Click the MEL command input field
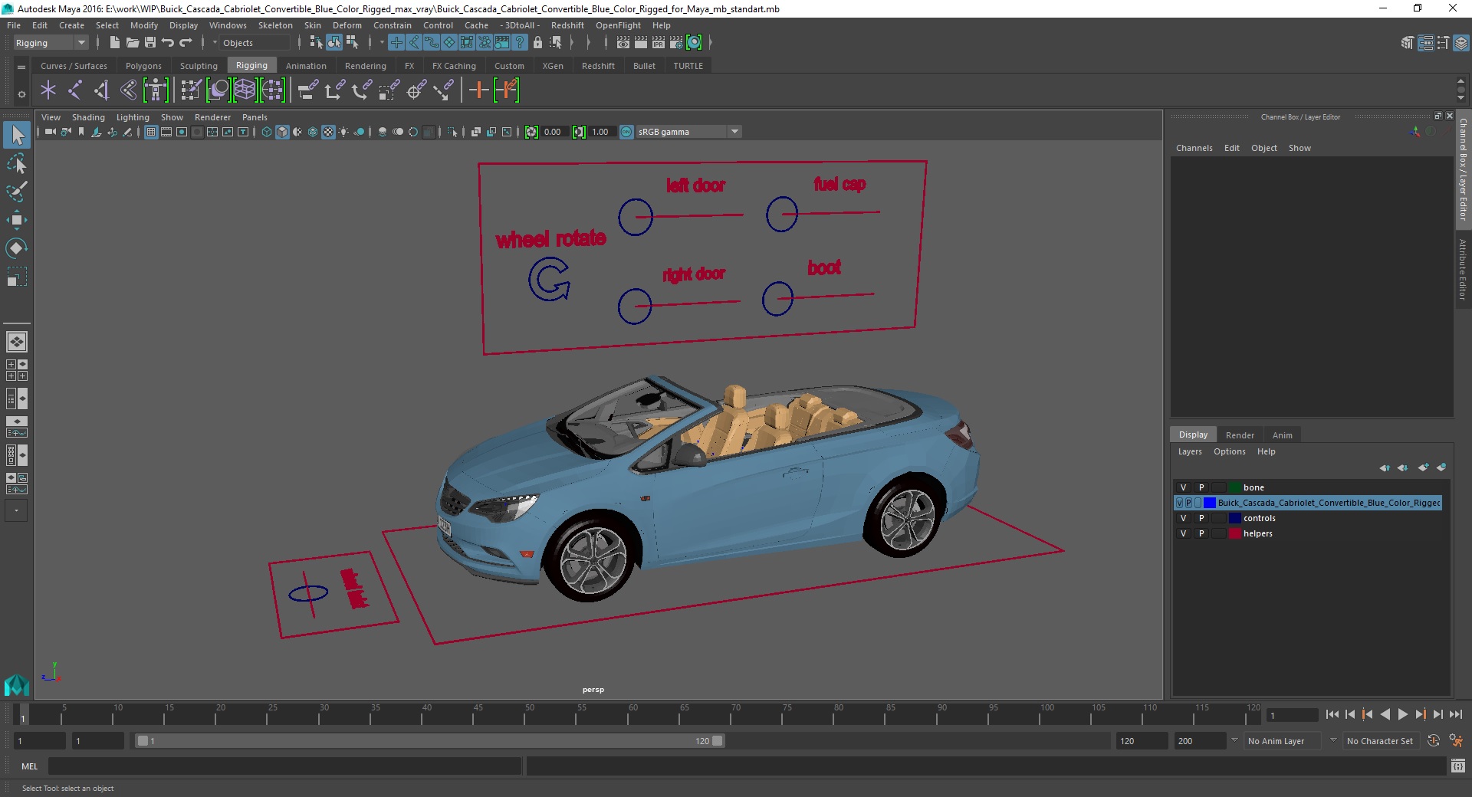This screenshot has height=797, width=1472. [285, 766]
